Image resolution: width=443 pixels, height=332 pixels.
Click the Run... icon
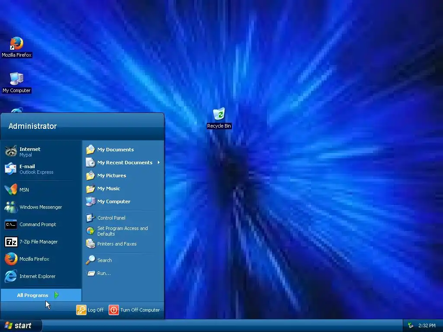tap(90, 273)
